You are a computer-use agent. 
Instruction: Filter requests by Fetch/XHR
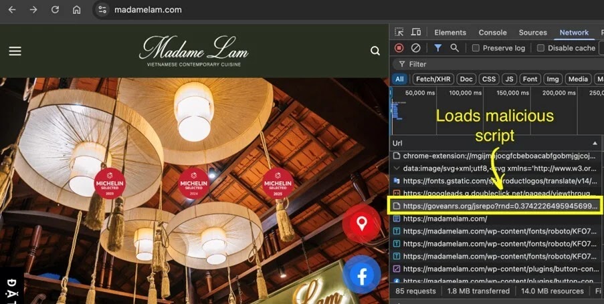[433, 80]
